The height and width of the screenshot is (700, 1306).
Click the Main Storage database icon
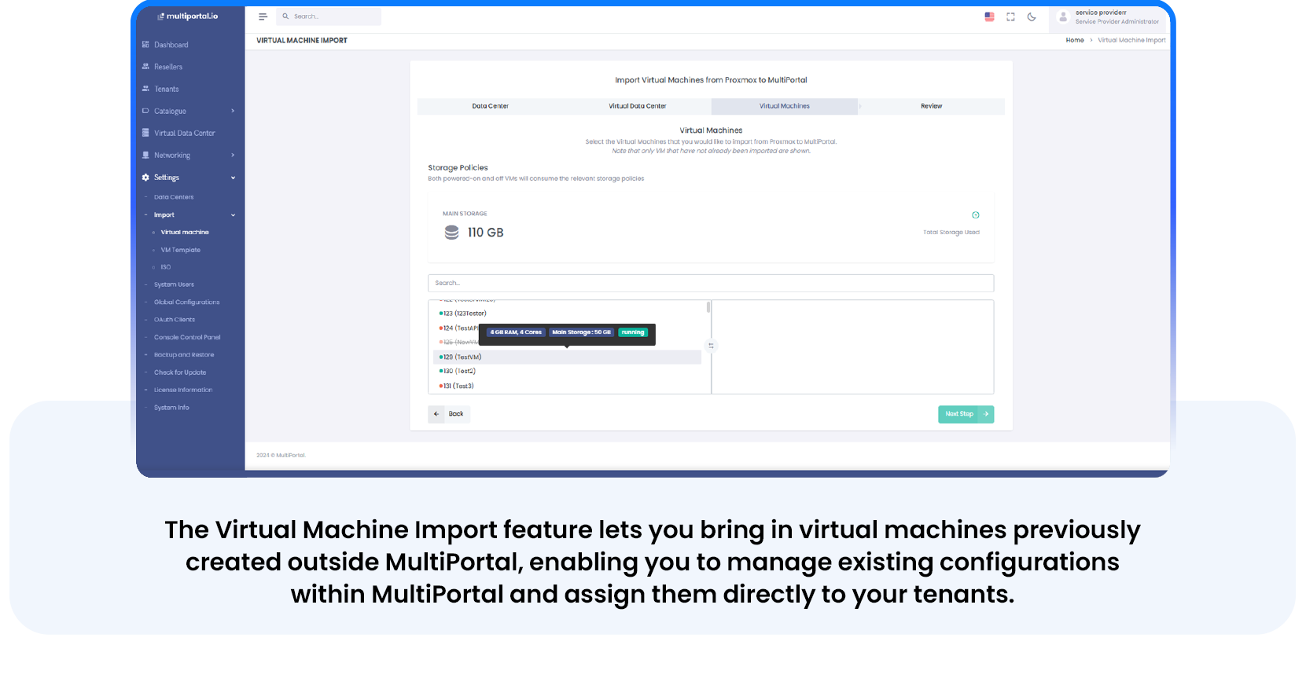click(451, 233)
